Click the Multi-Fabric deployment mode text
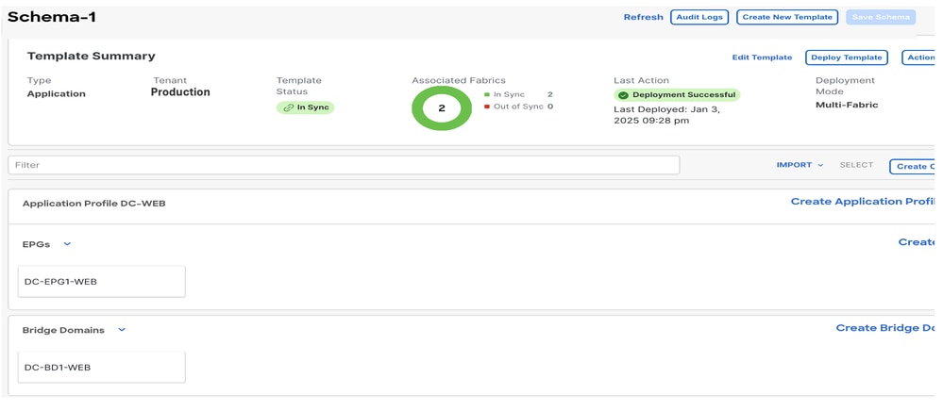This screenshot has height=411, width=943. (847, 106)
